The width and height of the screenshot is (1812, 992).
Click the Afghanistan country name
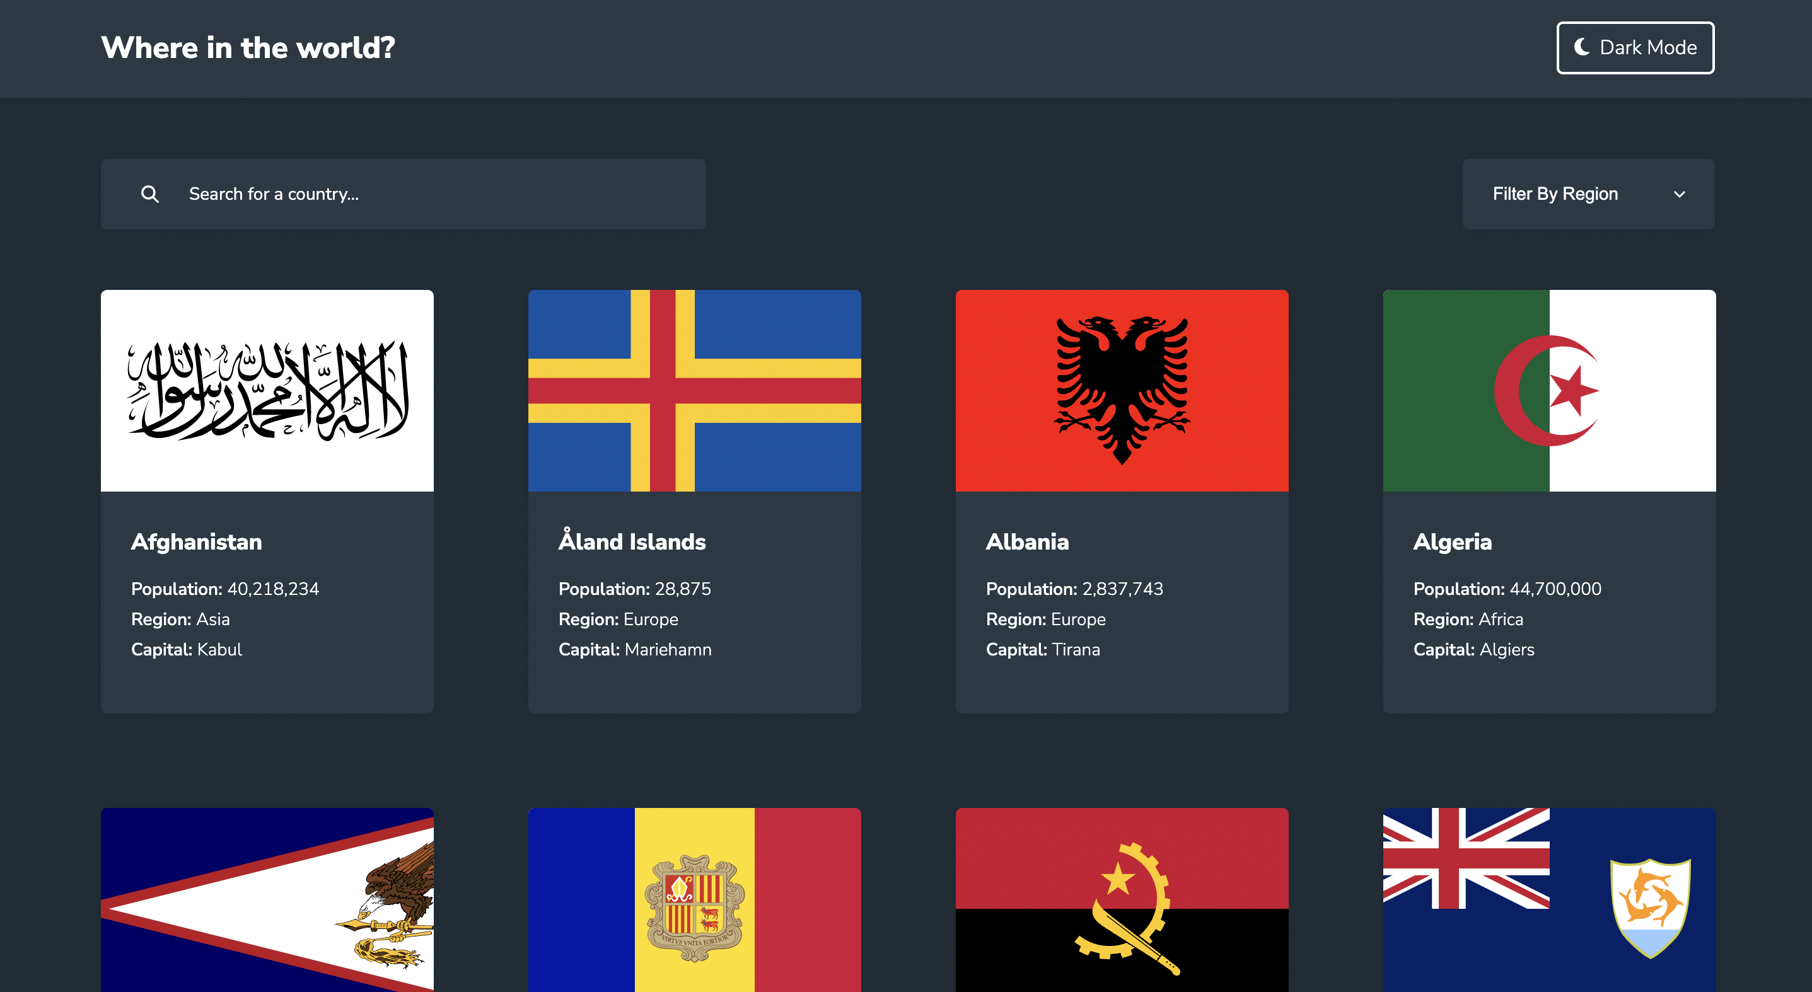point(196,542)
